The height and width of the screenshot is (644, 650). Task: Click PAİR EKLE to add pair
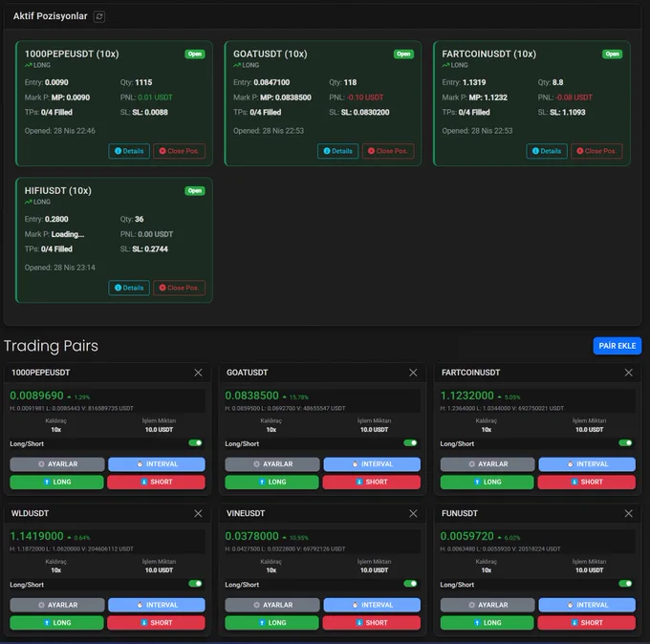[x=617, y=346]
